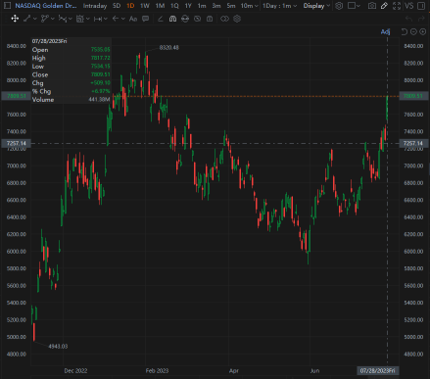The width and height of the screenshot is (430, 379).
Task: Expand the path tool options arrow
Action: (x=52, y=19)
